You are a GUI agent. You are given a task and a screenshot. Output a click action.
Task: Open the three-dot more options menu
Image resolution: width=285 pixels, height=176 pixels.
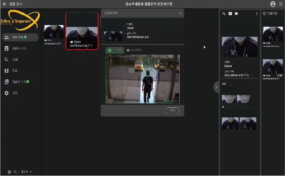257,14
